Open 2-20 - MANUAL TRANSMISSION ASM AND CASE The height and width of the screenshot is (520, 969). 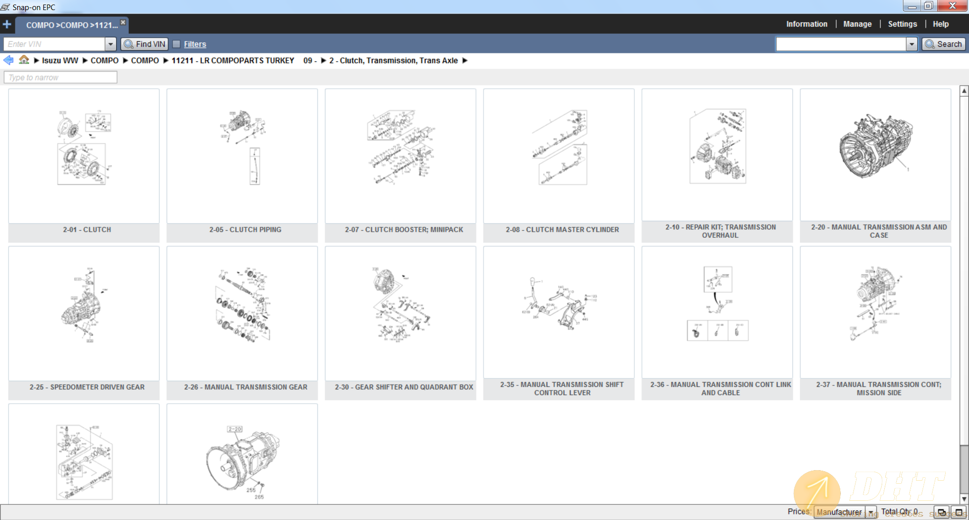[876, 155]
